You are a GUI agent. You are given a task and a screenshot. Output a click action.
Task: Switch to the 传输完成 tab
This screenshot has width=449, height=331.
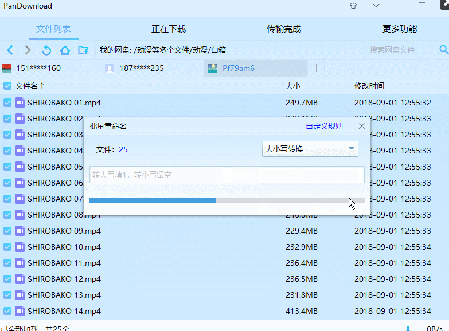284,29
